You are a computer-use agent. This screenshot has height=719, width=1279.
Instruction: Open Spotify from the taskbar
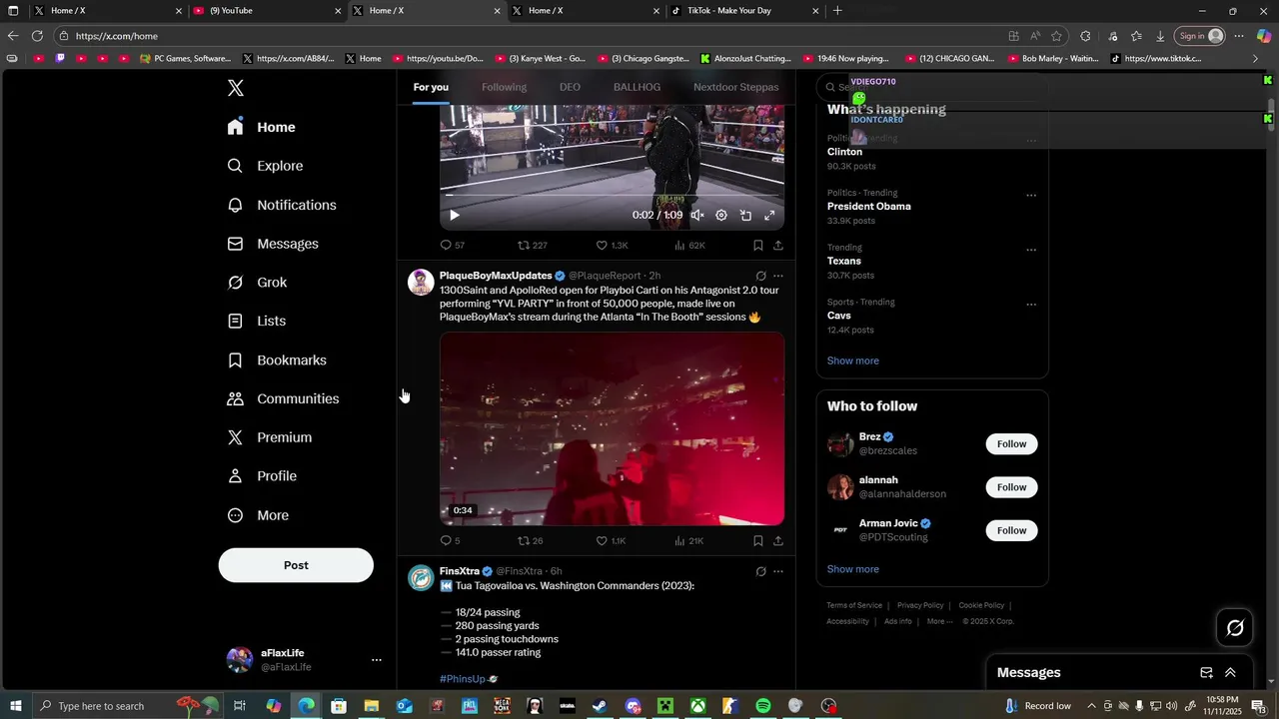click(x=763, y=706)
